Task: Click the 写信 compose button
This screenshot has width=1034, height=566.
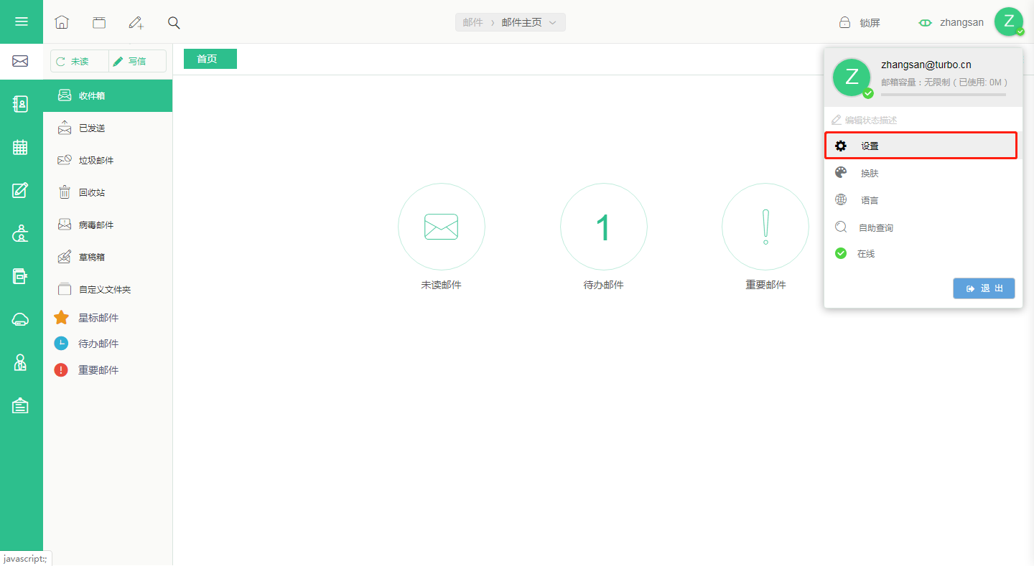Action: pyautogui.click(x=137, y=62)
